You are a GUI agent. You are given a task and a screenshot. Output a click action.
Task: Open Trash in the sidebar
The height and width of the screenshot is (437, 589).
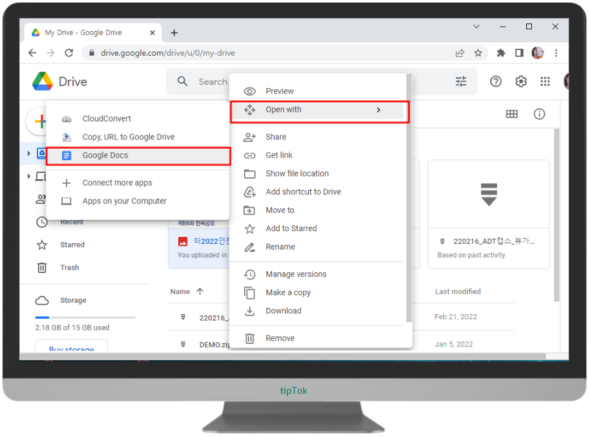70,268
